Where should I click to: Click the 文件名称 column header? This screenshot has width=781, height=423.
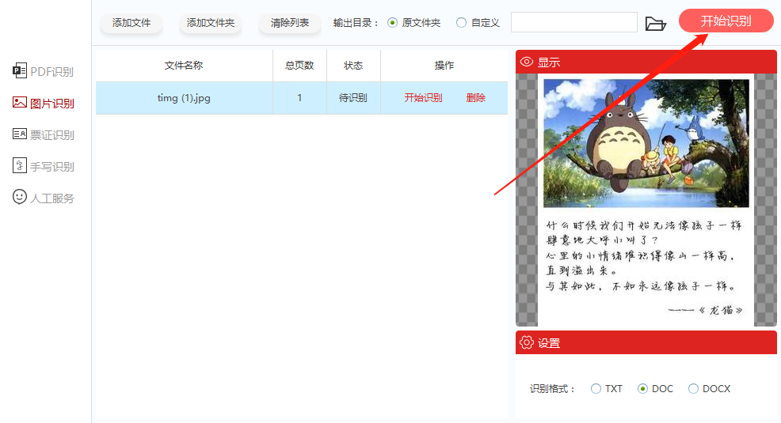[184, 65]
